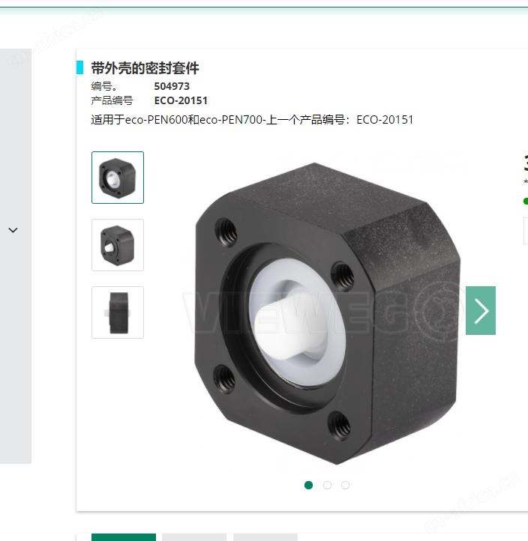Click the article number 504973
This screenshot has width=528, height=541.
pos(172,86)
